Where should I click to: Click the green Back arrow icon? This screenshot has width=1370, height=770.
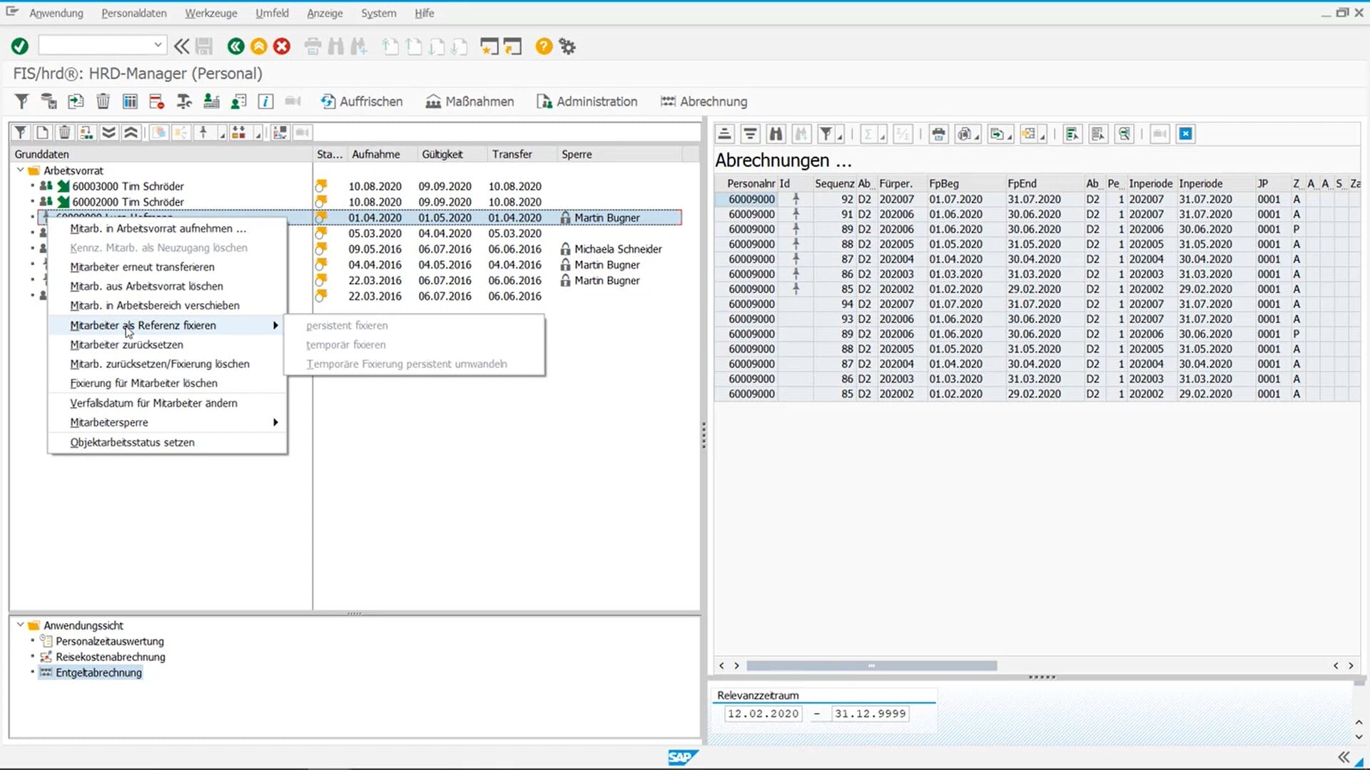click(235, 46)
